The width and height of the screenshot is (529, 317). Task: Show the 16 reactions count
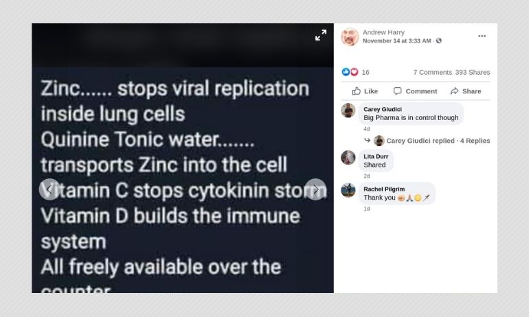(x=365, y=72)
